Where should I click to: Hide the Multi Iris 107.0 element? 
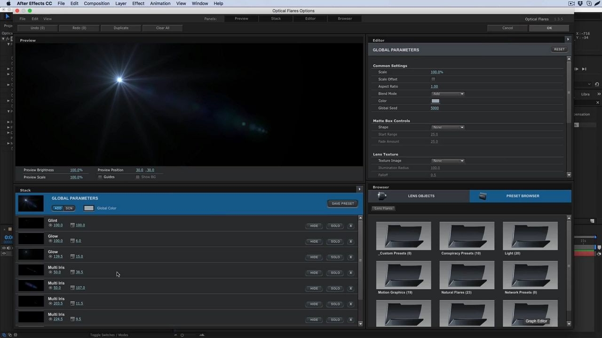pos(314,288)
